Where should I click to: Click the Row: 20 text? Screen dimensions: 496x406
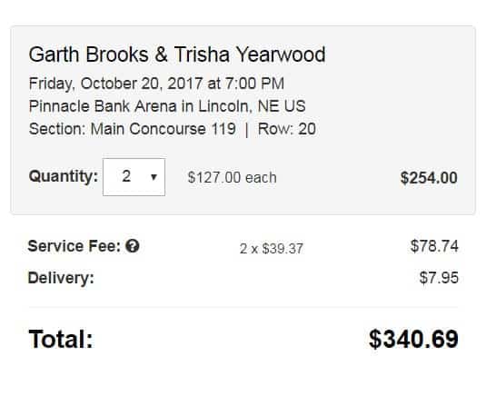(287, 129)
